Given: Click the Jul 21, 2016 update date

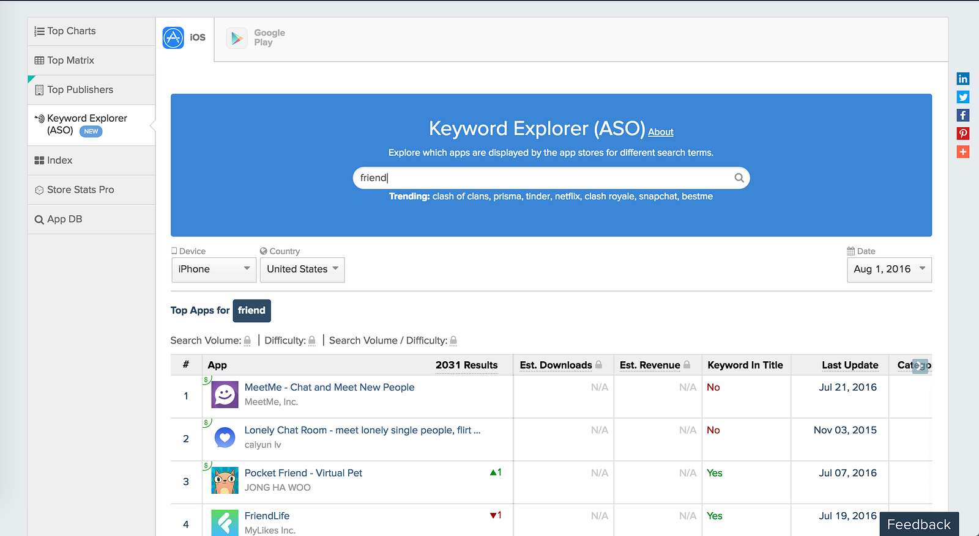Looking at the screenshot, I should pyautogui.click(x=847, y=387).
